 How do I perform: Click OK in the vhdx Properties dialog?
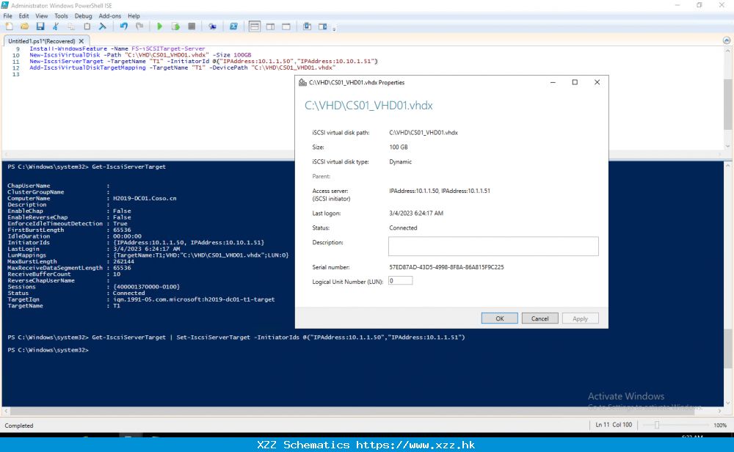499,318
